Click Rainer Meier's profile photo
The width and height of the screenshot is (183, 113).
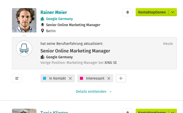pyautogui.click(x=24, y=20)
